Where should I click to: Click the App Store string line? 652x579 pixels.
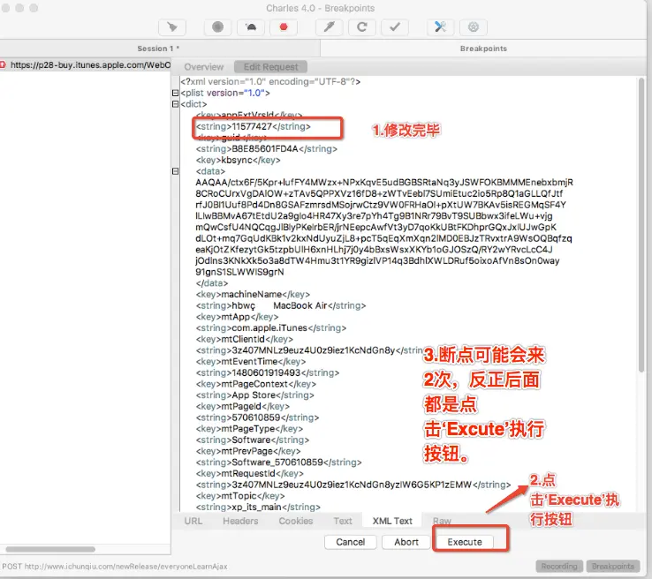tap(255, 395)
